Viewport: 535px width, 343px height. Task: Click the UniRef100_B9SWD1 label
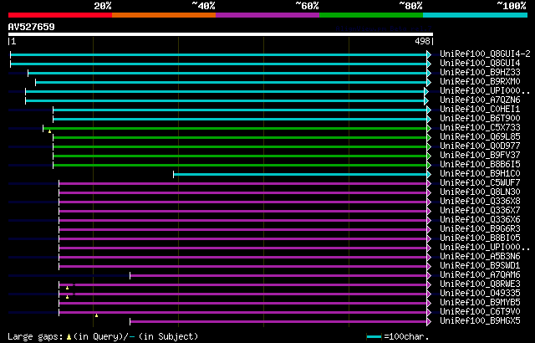click(x=480, y=266)
